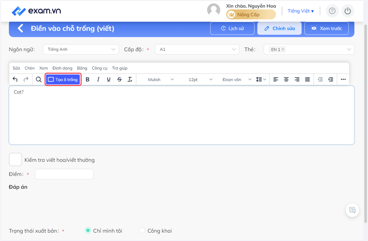Open the 12pt font size dropdown
The height and width of the screenshot is (241, 368).
200,79
